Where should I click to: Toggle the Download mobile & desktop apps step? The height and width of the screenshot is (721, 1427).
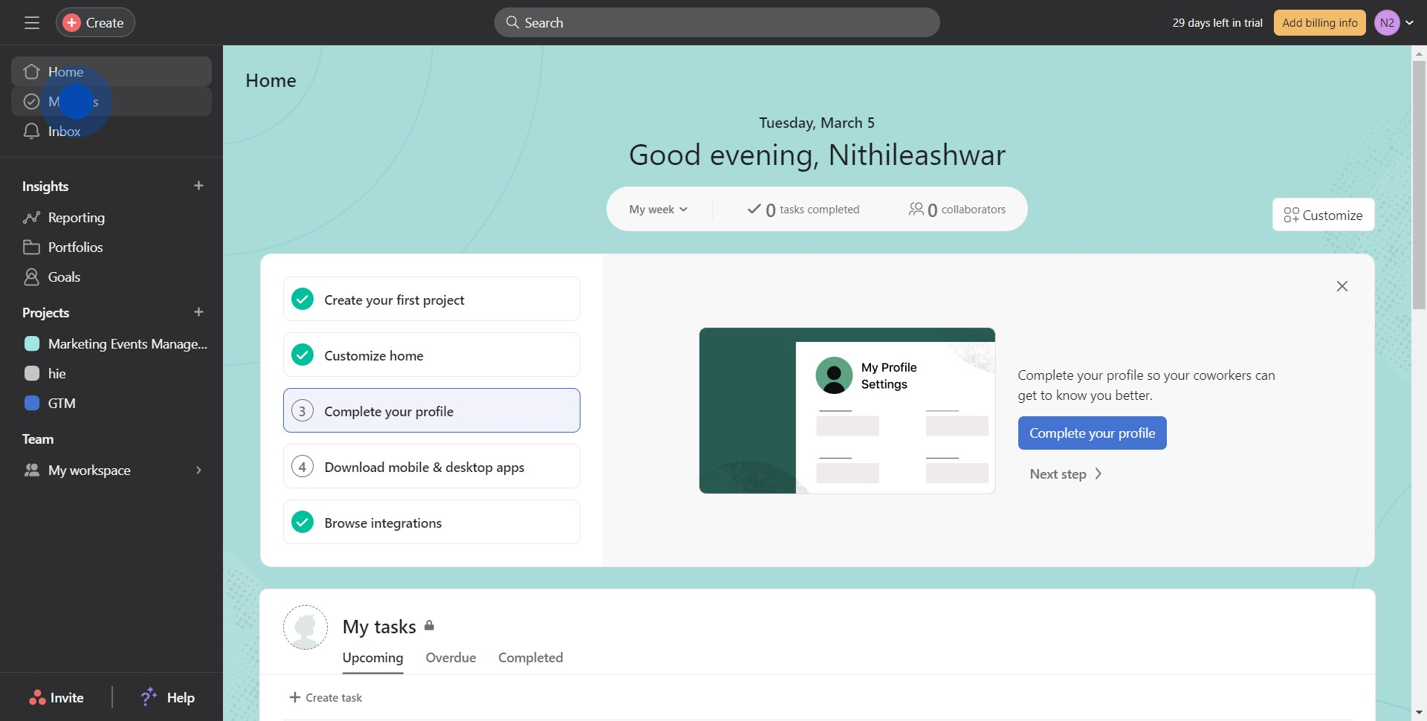pos(302,466)
